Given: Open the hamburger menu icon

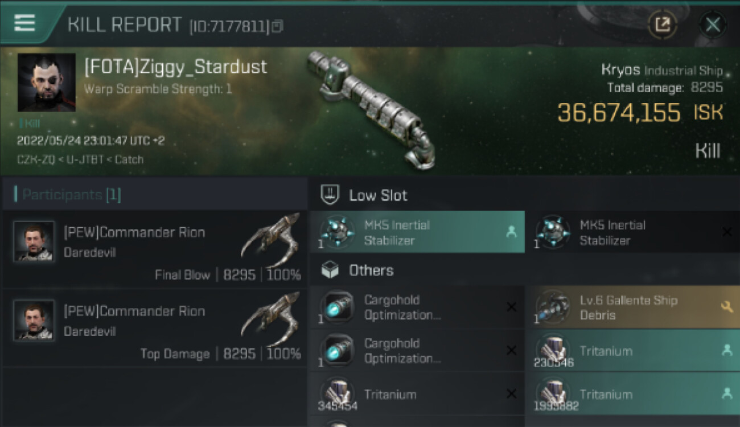Looking at the screenshot, I should click(24, 23).
